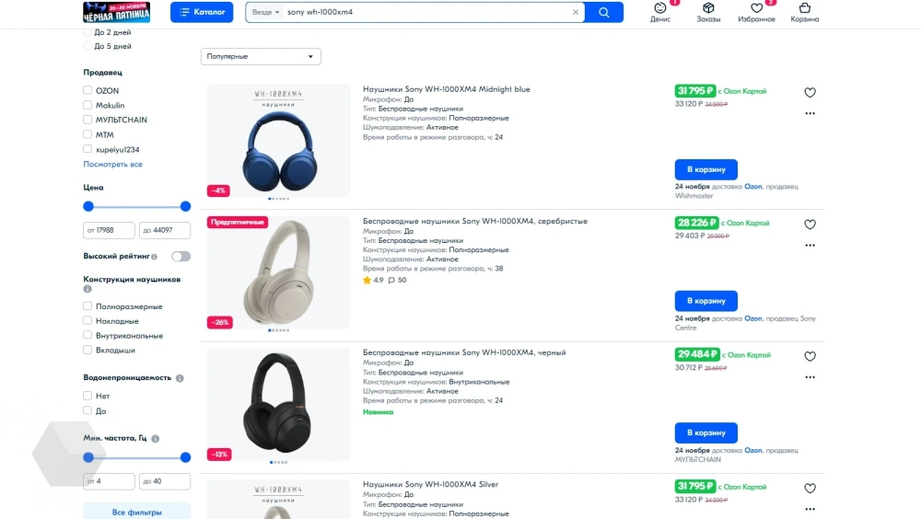This screenshot has height=519, width=921.
Task: Open more options for серебристые headphones
Action: [810, 246]
